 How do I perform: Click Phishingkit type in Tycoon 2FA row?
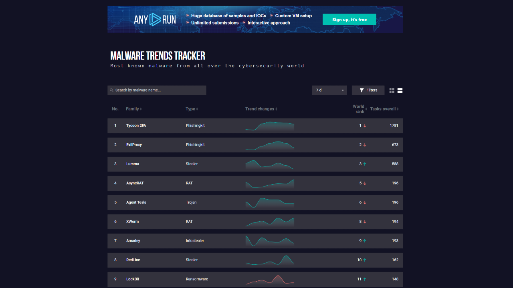[x=195, y=126]
